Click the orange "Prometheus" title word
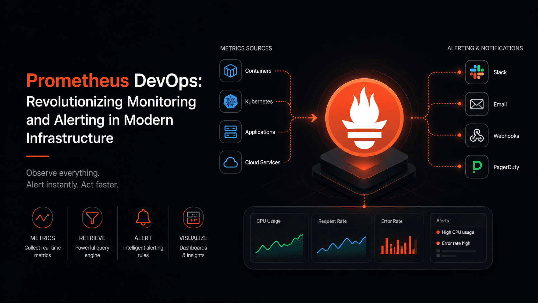Screen dimensions: 538x303 78,80
